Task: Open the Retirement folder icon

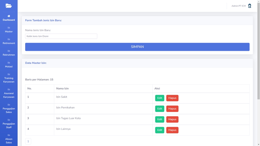Action: click(9, 39)
